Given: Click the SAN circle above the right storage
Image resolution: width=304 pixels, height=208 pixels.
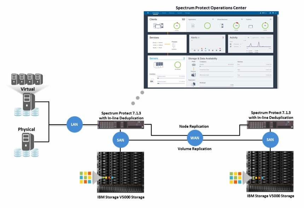Looking at the screenshot, I should [x=270, y=139].
